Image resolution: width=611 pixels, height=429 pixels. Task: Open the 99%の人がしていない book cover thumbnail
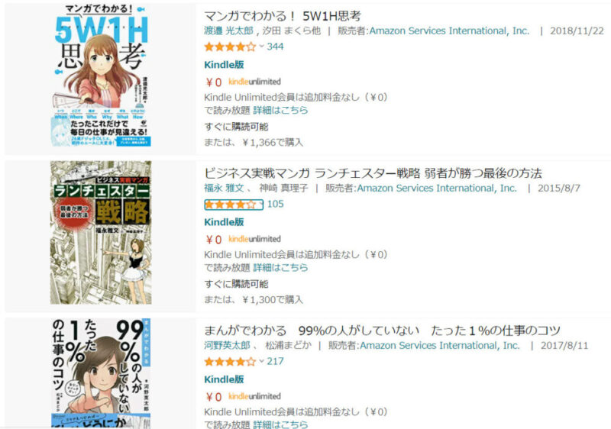point(101,374)
